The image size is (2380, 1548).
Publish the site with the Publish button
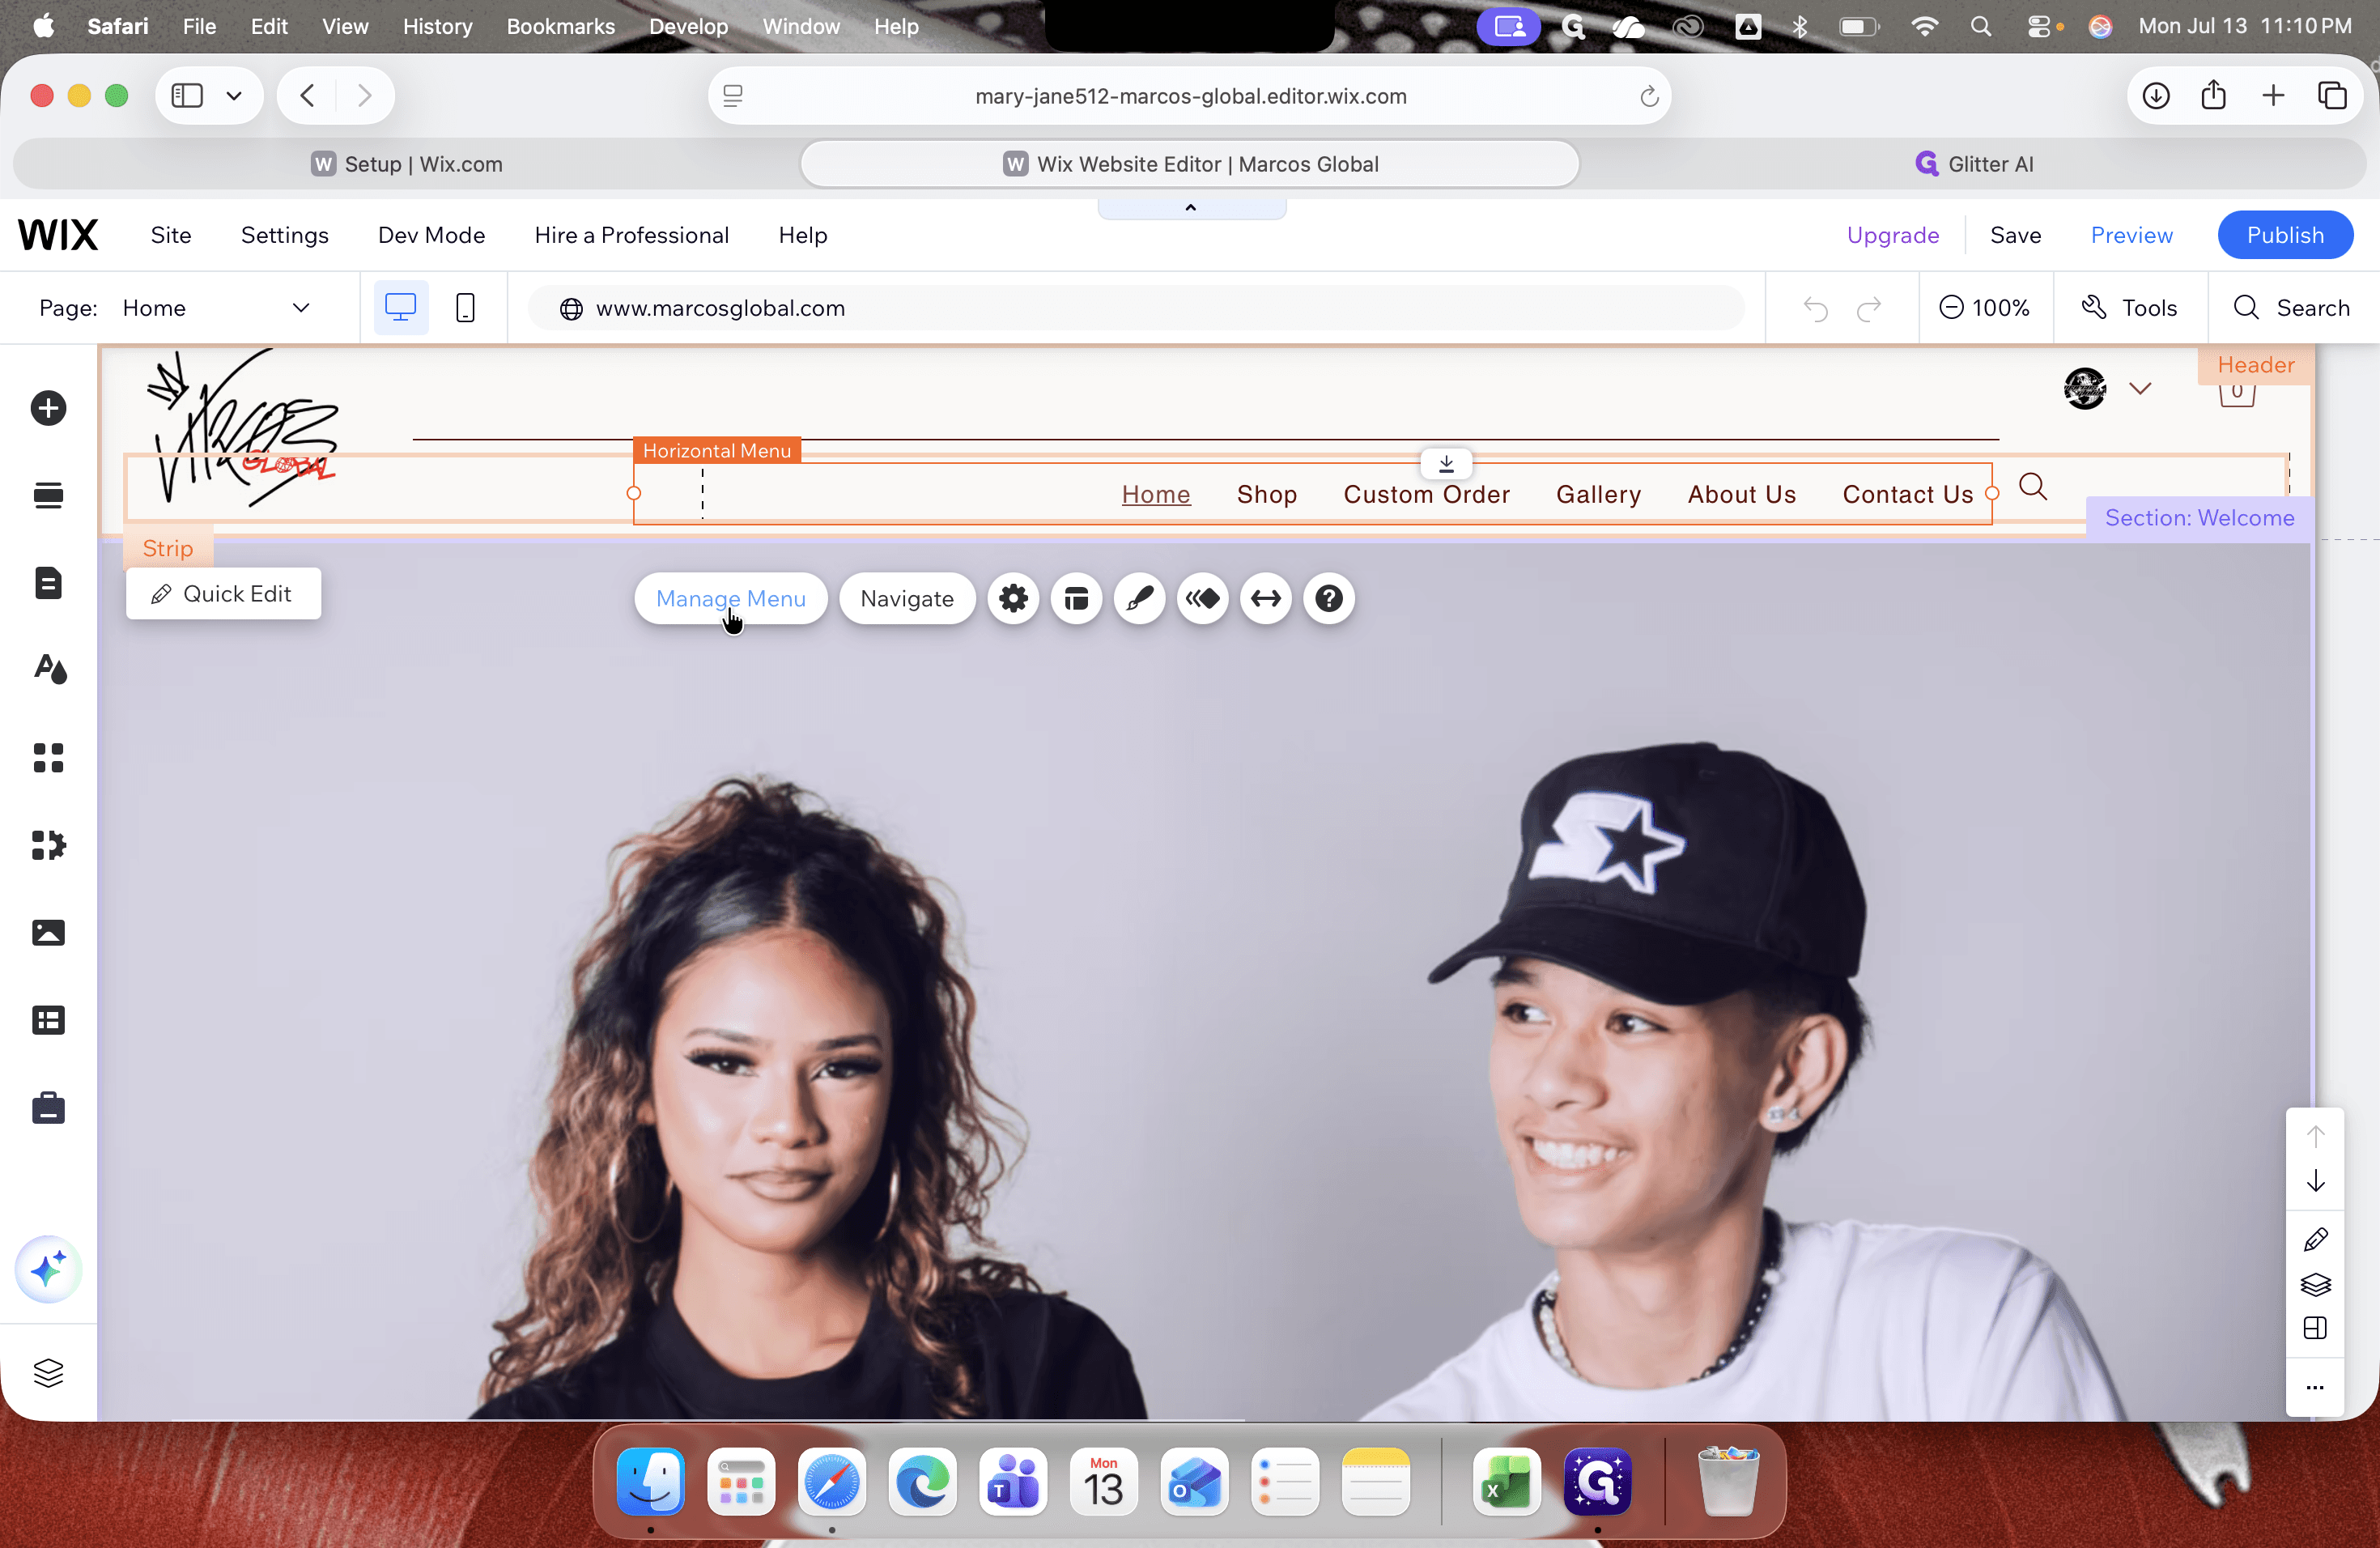2285,235
